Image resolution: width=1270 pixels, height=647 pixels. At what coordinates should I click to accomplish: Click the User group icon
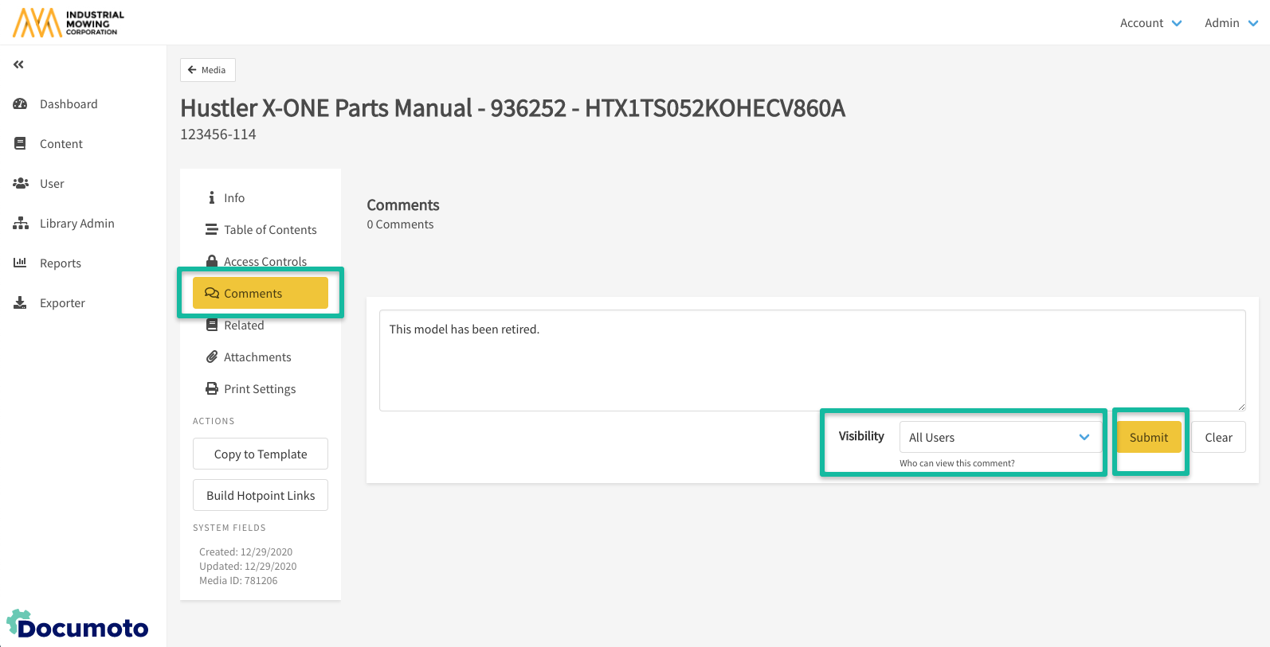(x=21, y=184)
